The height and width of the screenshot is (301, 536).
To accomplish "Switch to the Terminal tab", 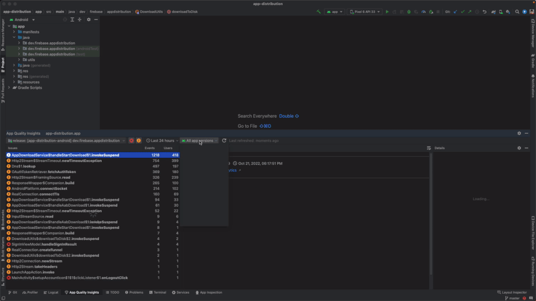I will point(158,292).
